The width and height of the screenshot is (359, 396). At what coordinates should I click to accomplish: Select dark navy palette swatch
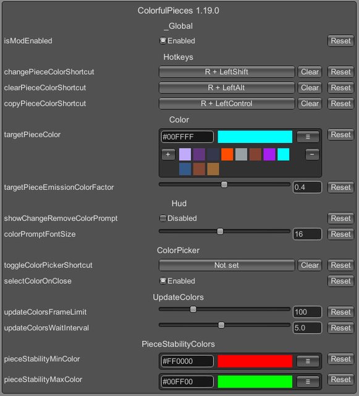(213, 154)
